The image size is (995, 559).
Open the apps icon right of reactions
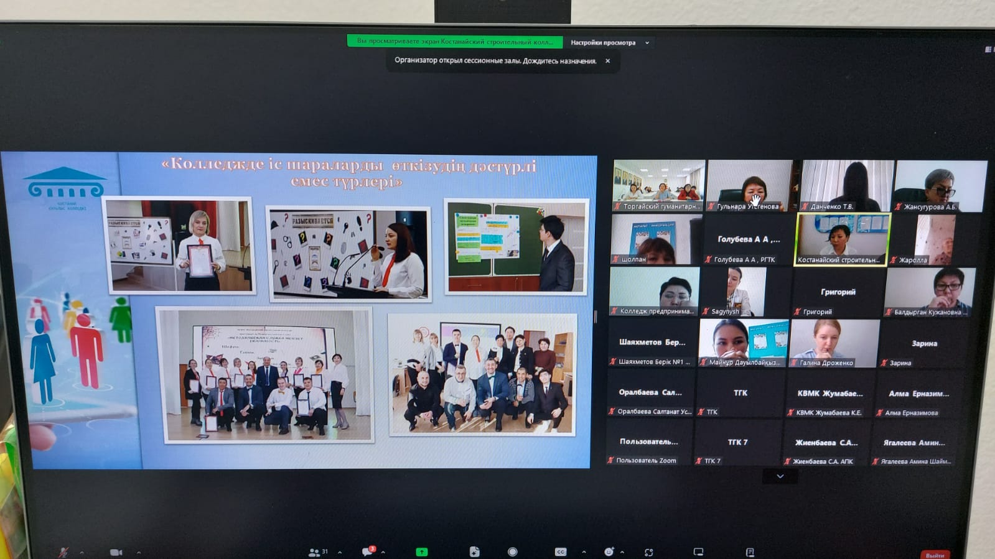click(648, 552)
